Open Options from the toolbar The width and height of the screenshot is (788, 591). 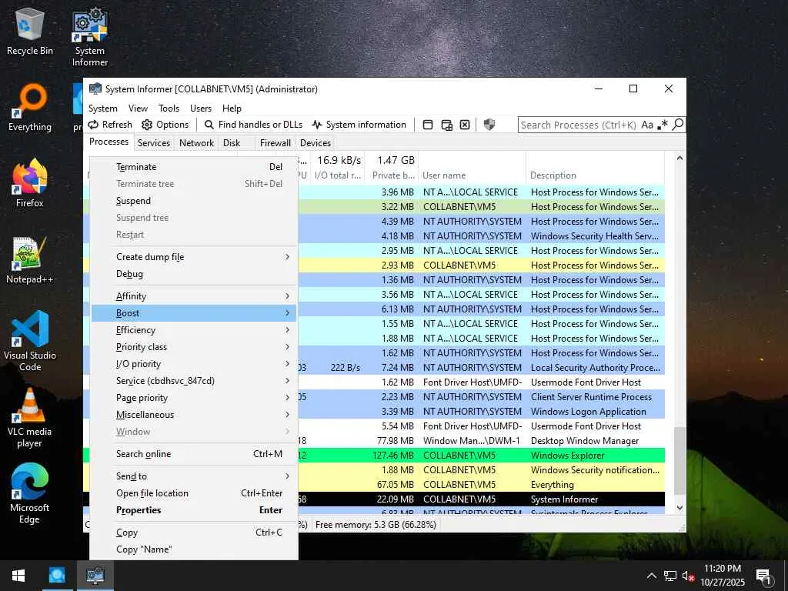tap(165, 125)
